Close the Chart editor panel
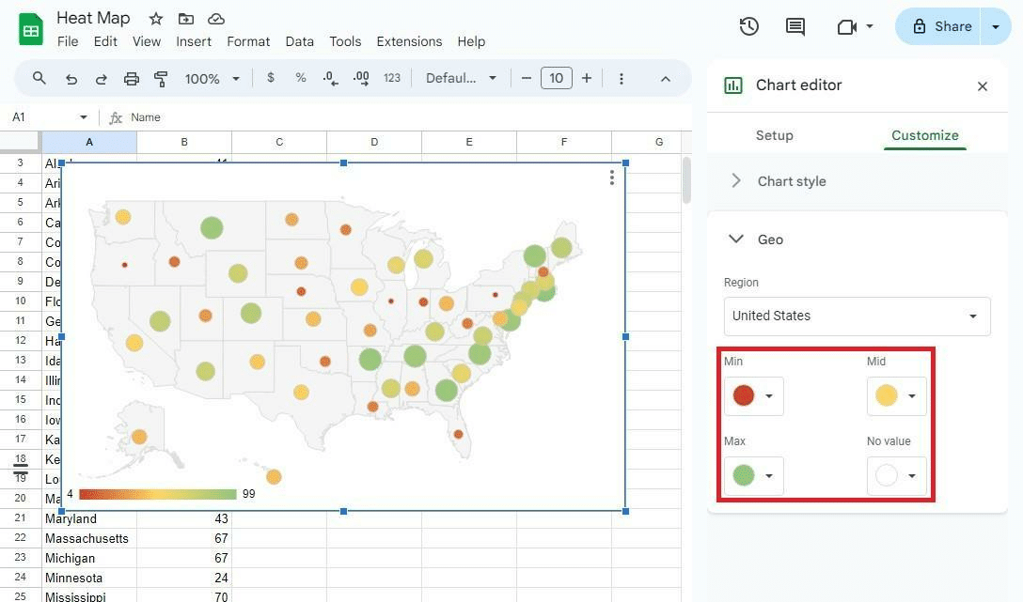Image resolution: width=1023 pixels, height=602 pixels. pos(982,86)
